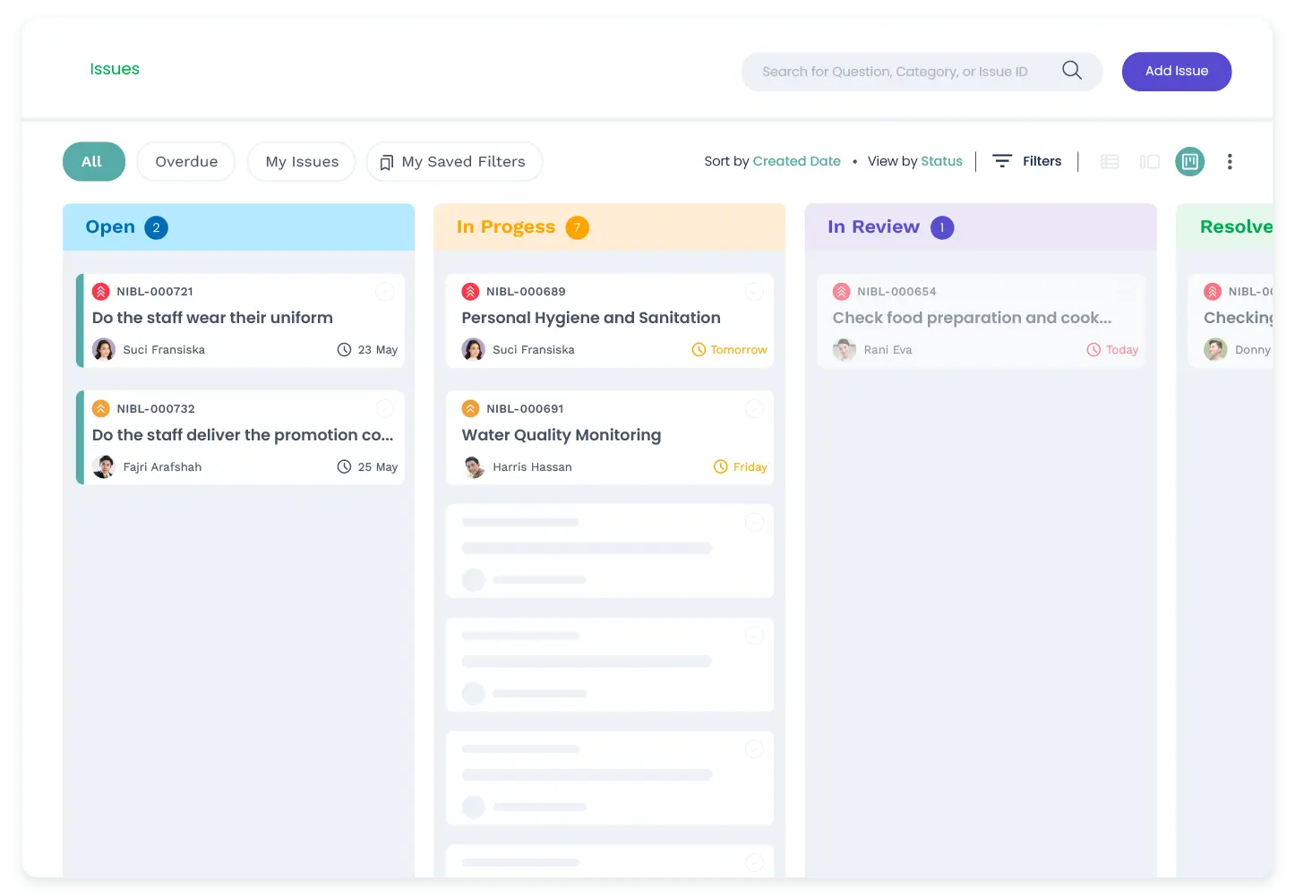
Task: Click the clock icon beside 23 May
Action: tap(344, 350)
